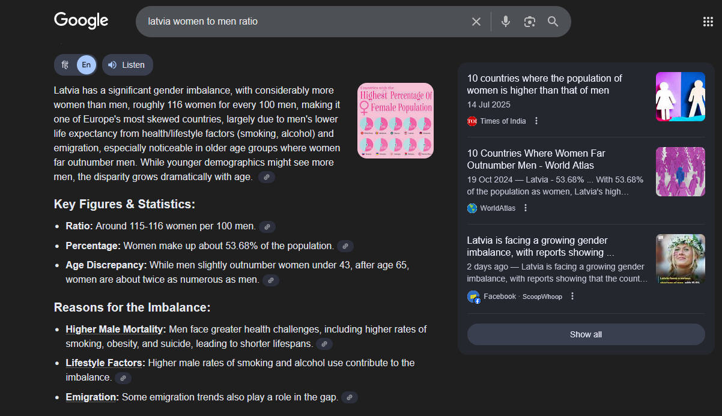Open Google Lens image search
722x416 pixels.
pyautogui.click(x=529, y=22)
